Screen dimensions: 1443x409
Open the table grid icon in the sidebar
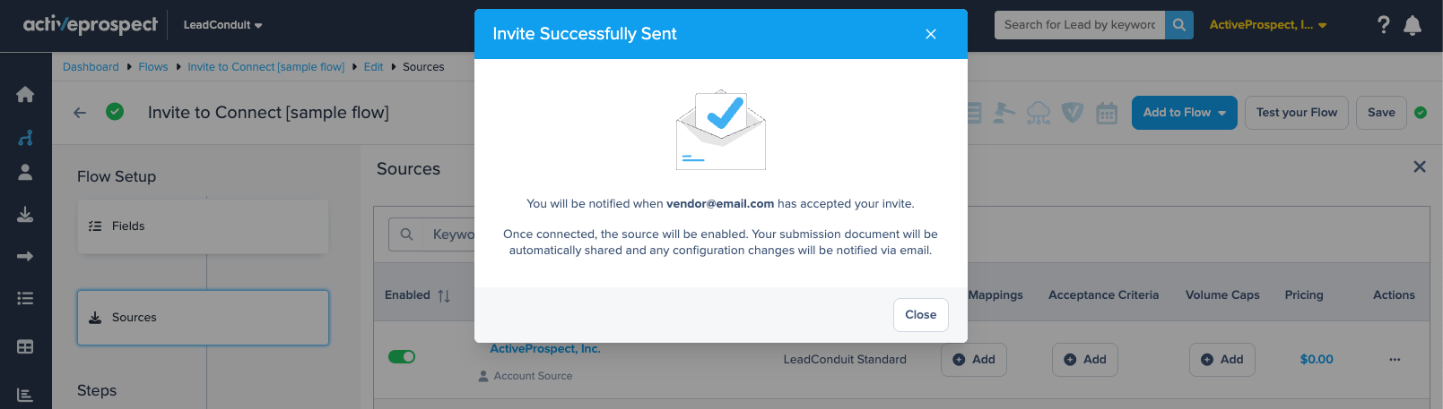tap(25, 346)
